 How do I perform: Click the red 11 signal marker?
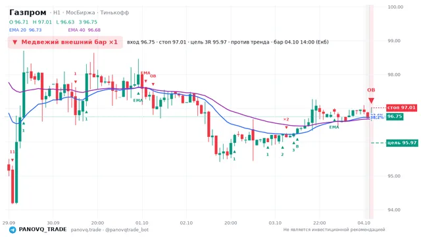pos(12,152)
